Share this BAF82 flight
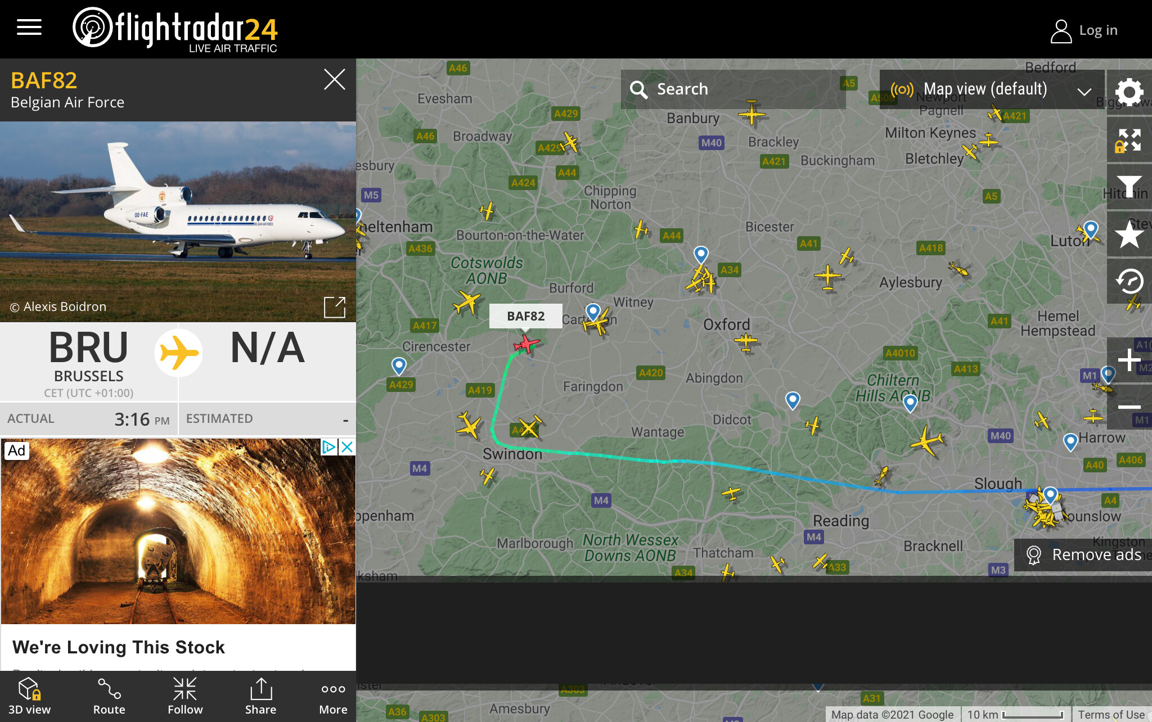 click(x=260, y=696)
